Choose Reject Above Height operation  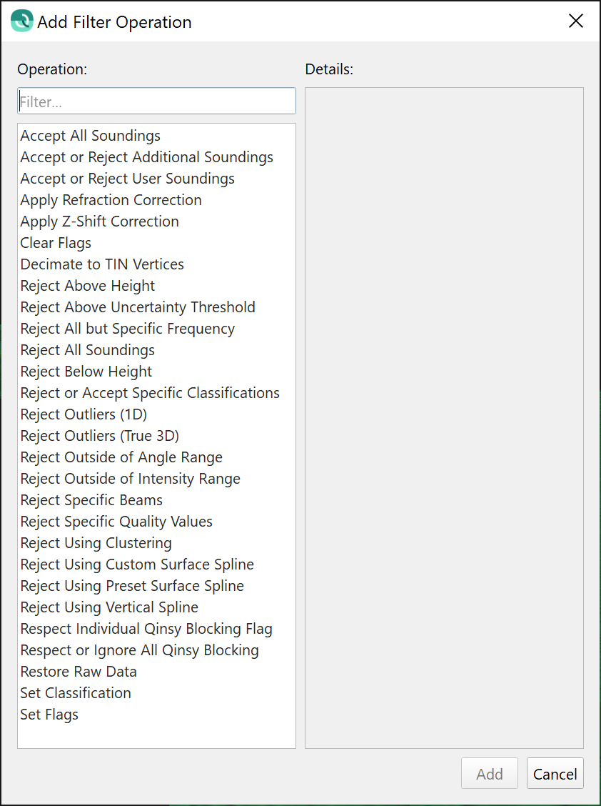(x=88, y=286)
